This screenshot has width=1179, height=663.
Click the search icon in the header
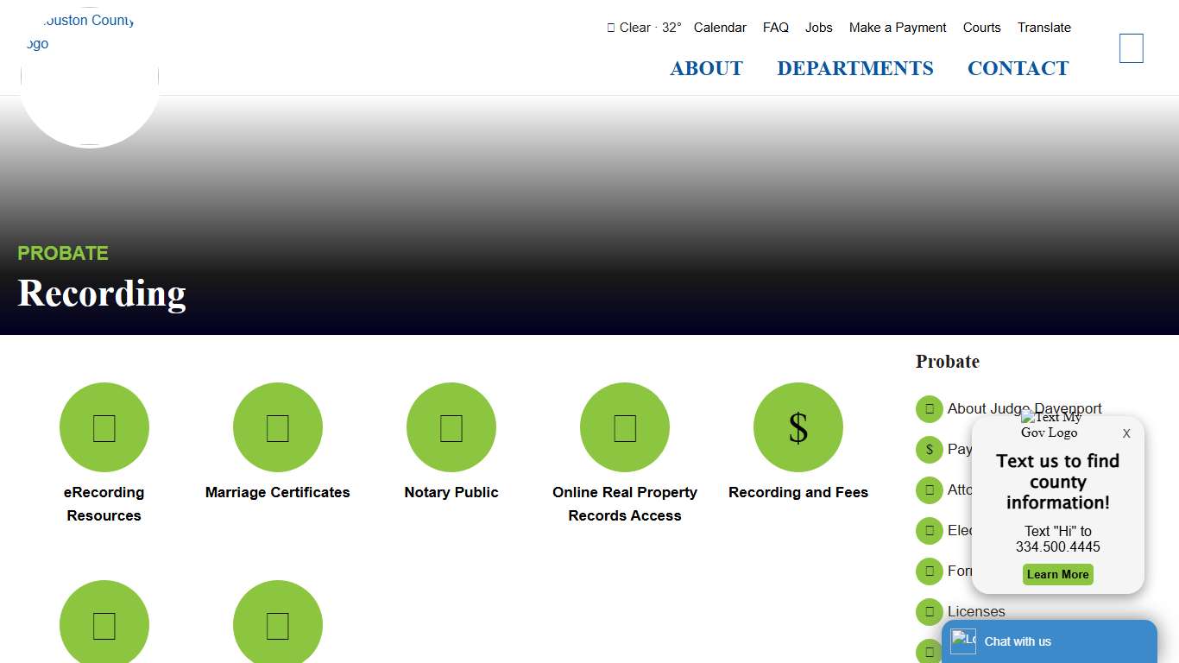tap(1131, 48)
